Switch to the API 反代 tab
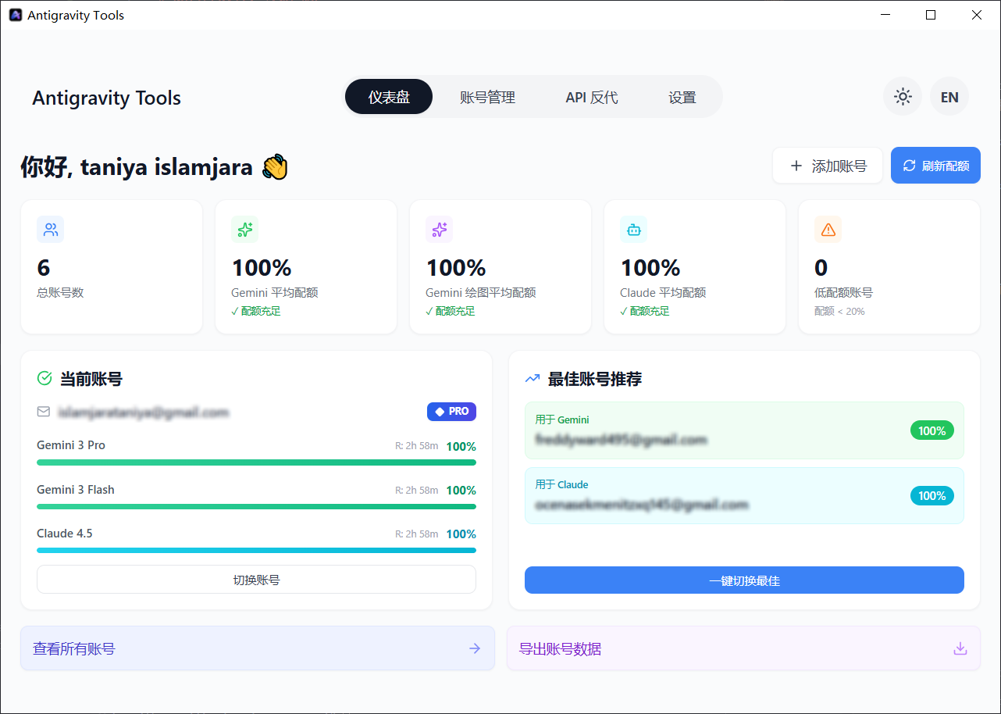Viewport: 1001px width, 714px height. 591,98
